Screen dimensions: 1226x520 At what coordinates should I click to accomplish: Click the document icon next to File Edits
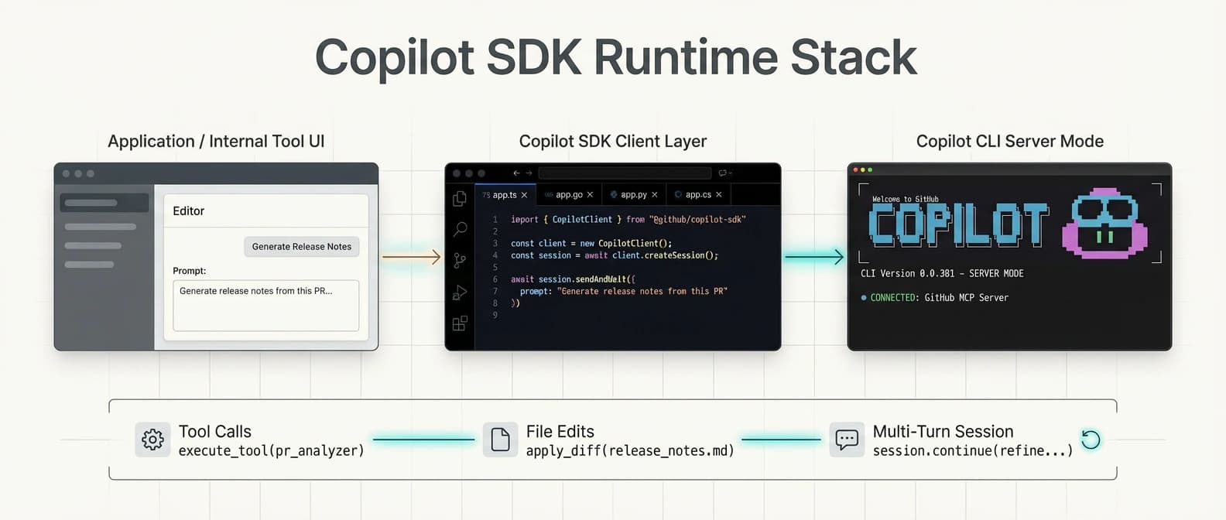500,440
